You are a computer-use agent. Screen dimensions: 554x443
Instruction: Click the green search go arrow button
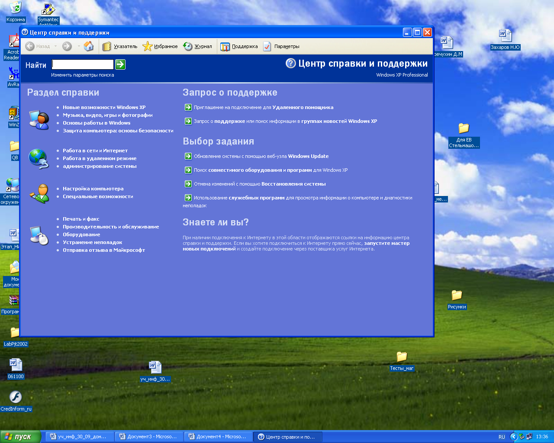pos(120,64)
